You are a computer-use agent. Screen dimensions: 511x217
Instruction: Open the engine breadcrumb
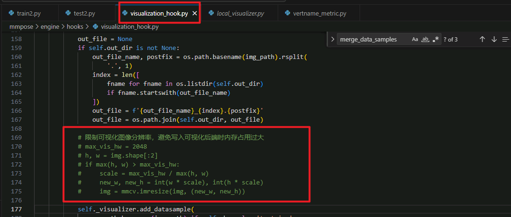(50, 27)
